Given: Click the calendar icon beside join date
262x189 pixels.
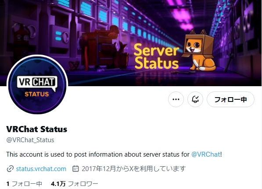Looking at the screenshot, I should pyautogui.click(x=75, y=169).
